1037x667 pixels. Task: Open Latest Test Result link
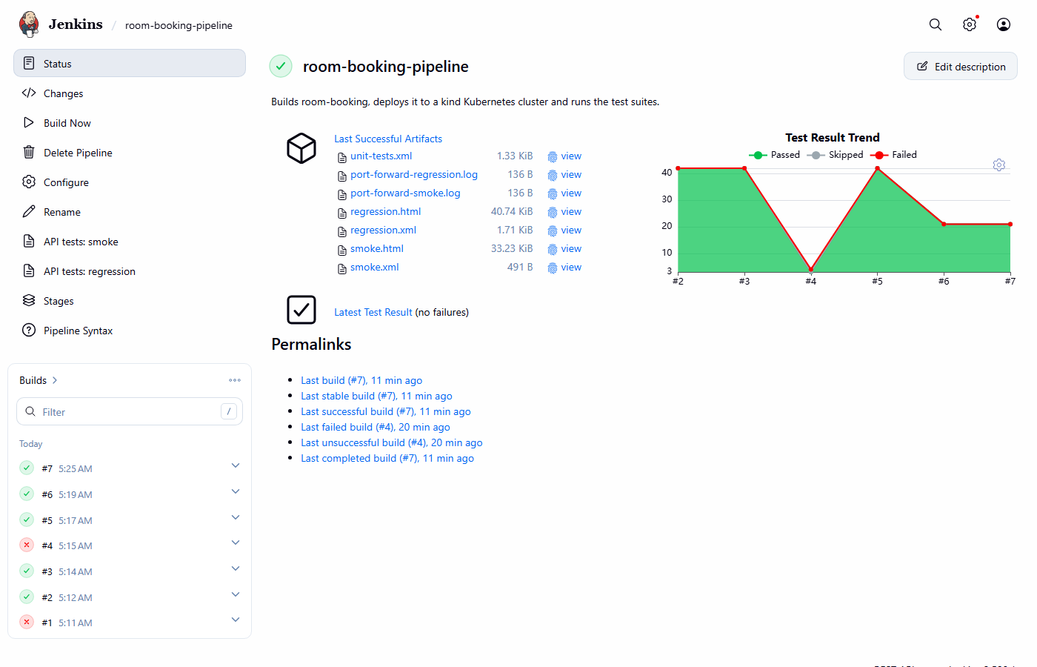373,312
